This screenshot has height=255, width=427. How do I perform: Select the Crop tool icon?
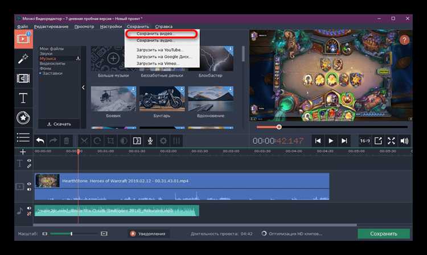[110, 141]
